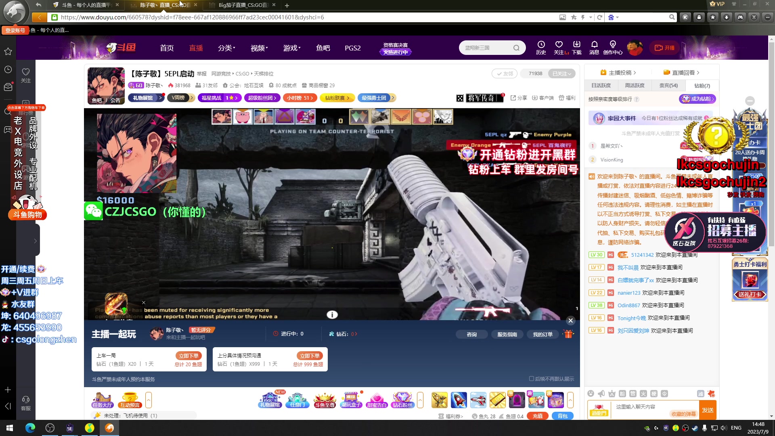Expand the 直播回看 section
The width and height of the screenshot is (775, 436).
[x=681, y=73]
